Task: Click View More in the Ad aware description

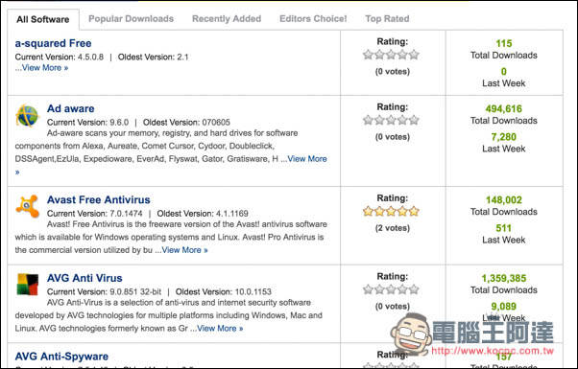Action: pyautogui.click(x=307, y=159)
